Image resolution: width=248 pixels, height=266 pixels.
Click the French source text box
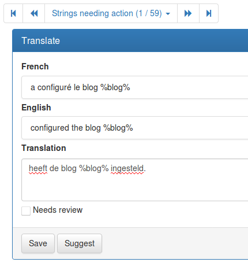click(135, 87)
